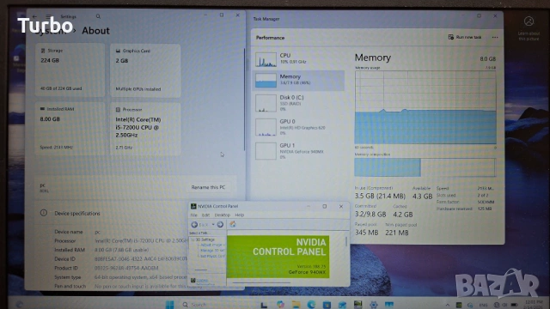Viewport: 550px width, 309px height.
Task: Select the Device ID value text
Action: (140, 259)
